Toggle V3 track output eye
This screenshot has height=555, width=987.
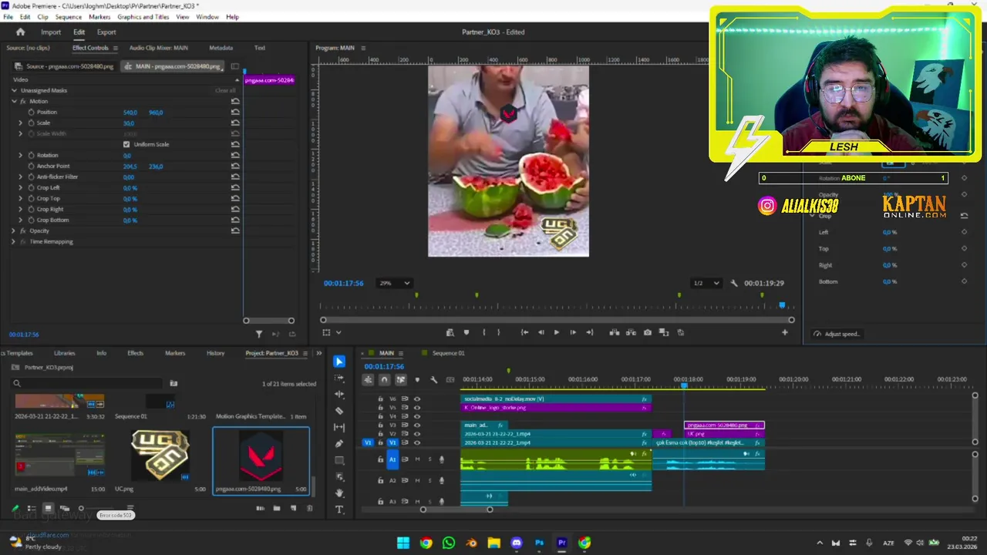(417, 425)
